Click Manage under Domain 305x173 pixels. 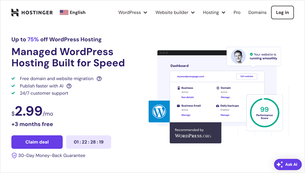click(x=225, y=97)
